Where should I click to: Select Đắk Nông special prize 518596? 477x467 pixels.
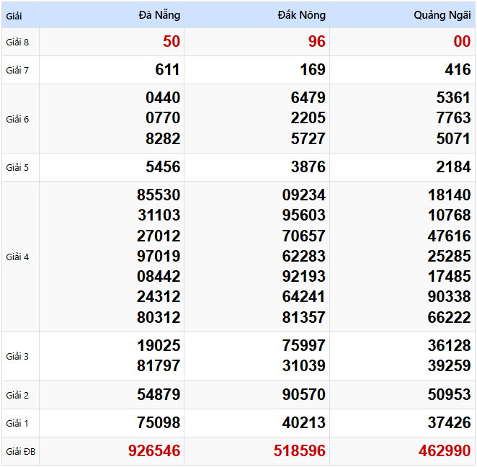click(300, 451)
